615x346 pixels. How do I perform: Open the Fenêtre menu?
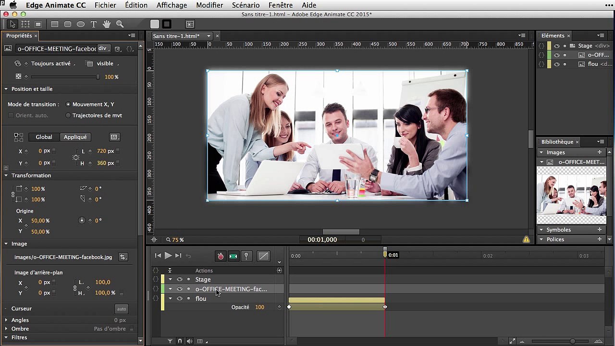tap(281, 5)
